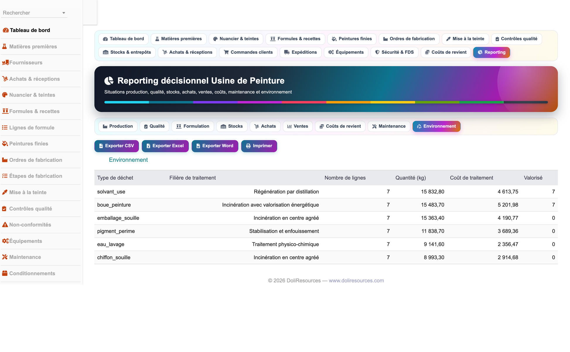Viewport: 570px width, 352px height.
Task: Click the factory icon beside sidebar Ordres de fabrication
Action: pyautogui.click(x=5, y=160)
